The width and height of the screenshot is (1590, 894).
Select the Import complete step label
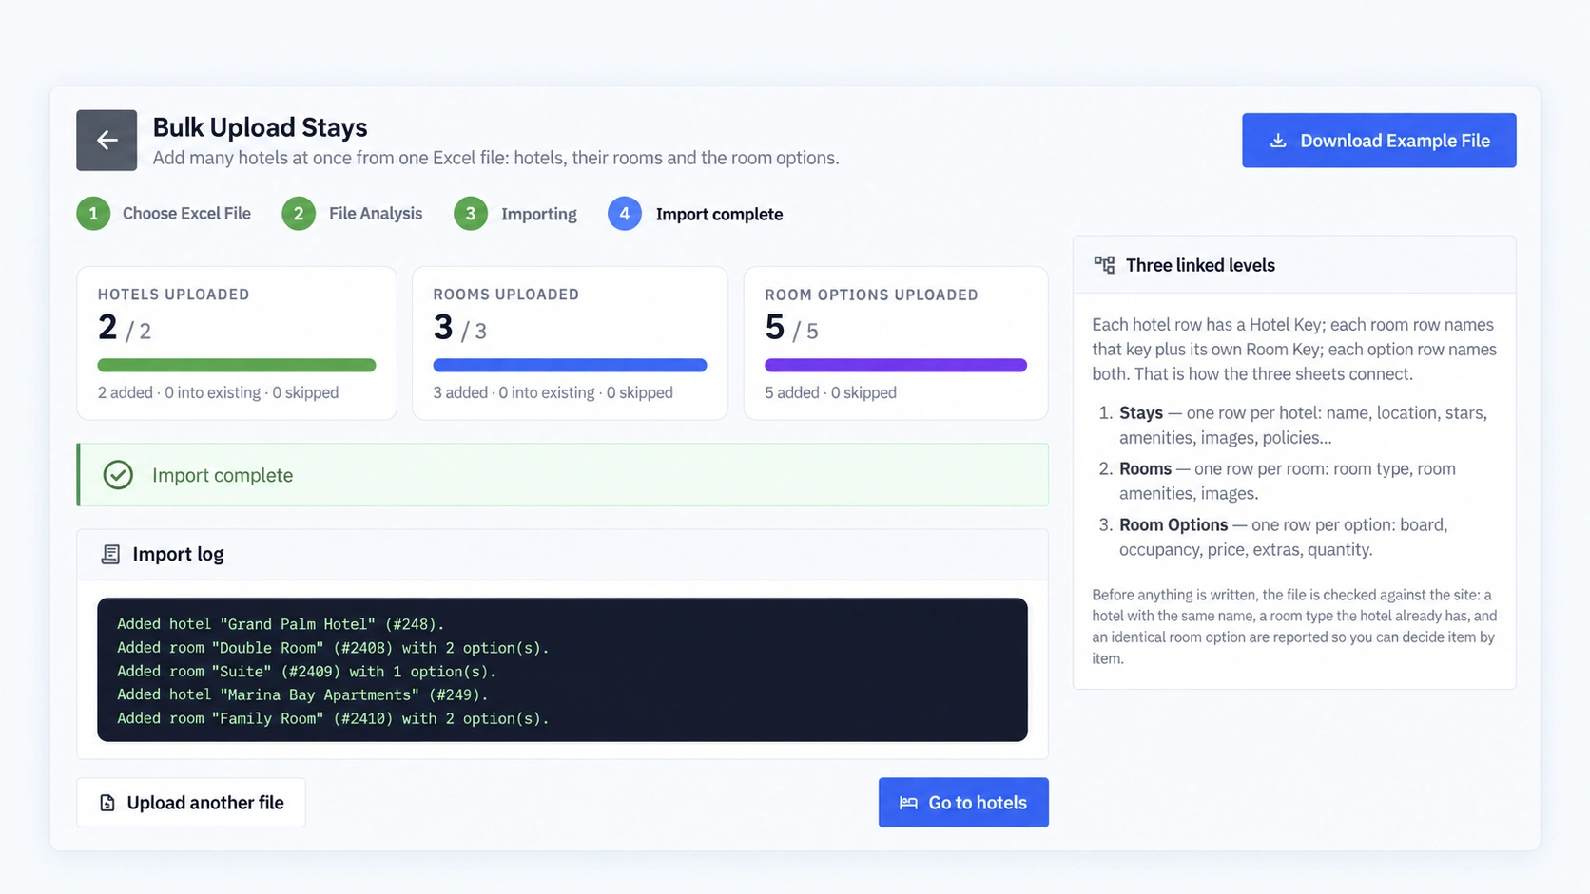tap(719, 214)
